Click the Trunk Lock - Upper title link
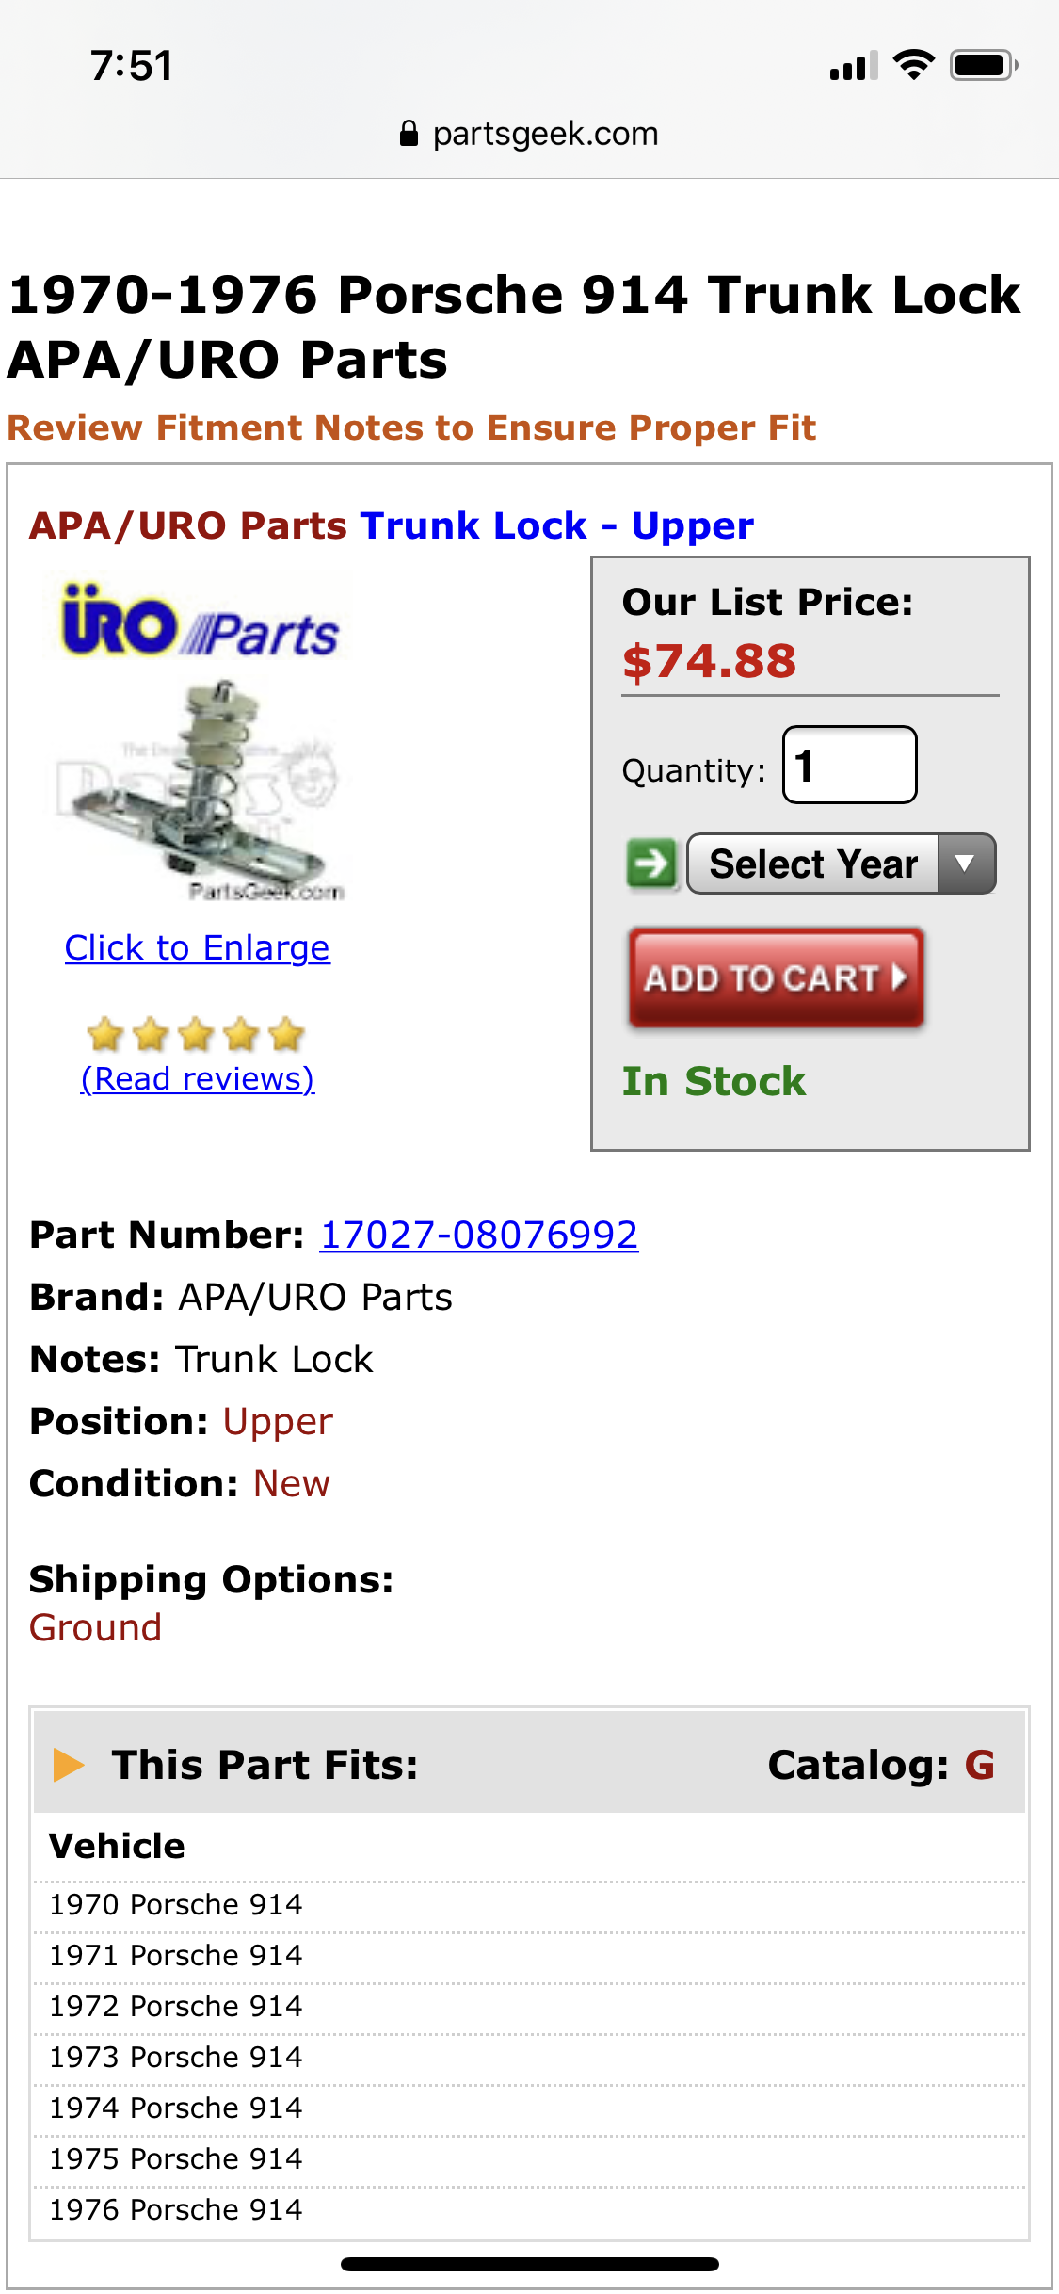Image resolution: width=1059 pixels, height=2294 pixels. tap(556, 525)
